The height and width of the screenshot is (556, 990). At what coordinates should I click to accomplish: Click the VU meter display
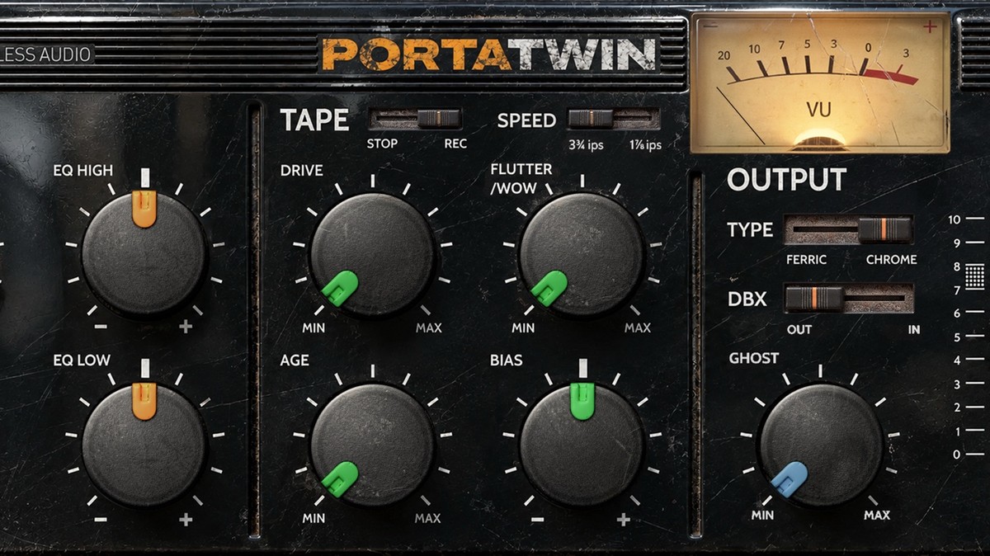[x=819, y=83]
